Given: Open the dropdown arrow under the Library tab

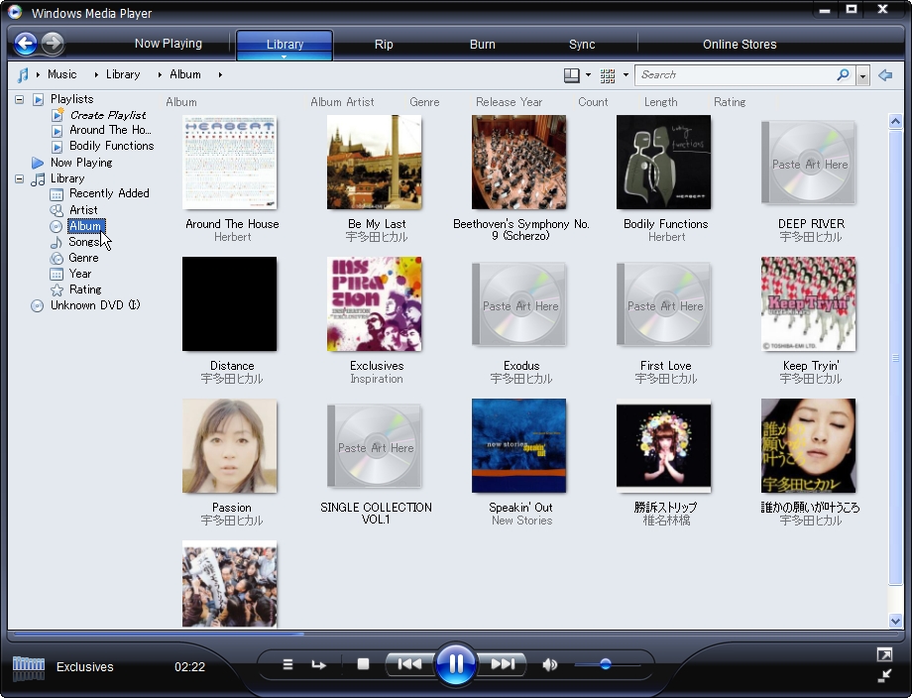Looking at the screenshot, I should tap(284, 57).
